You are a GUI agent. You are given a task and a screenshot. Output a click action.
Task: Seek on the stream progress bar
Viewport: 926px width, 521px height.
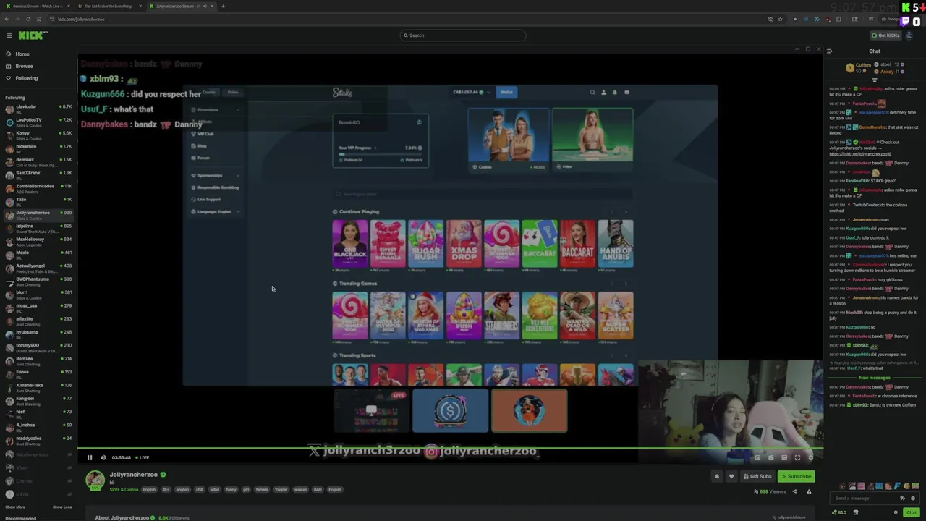[450, 449]
